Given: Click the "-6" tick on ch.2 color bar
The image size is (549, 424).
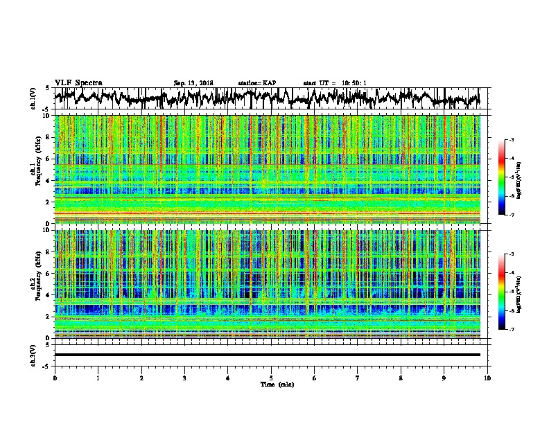Looking at the screenshot, I should tap(512, 310).
